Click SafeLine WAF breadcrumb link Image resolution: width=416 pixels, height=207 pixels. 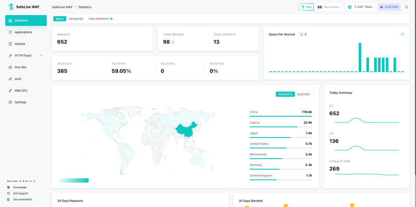[62, 7]
